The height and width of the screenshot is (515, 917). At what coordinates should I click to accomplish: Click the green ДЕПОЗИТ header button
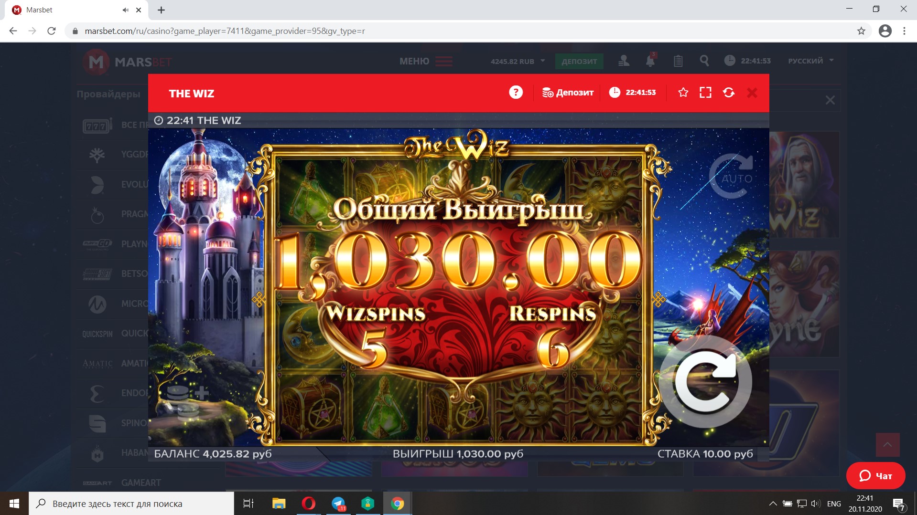[x=579, y=61]
